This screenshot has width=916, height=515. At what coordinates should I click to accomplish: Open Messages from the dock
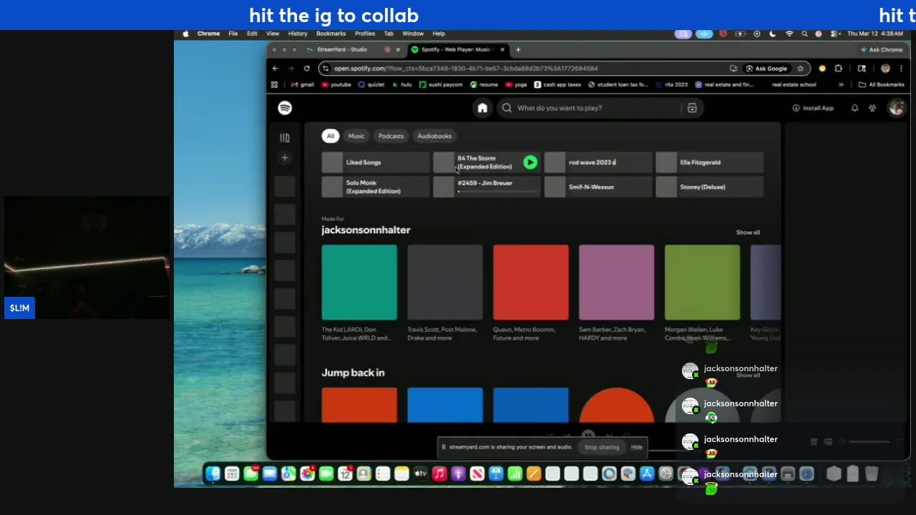250,474
